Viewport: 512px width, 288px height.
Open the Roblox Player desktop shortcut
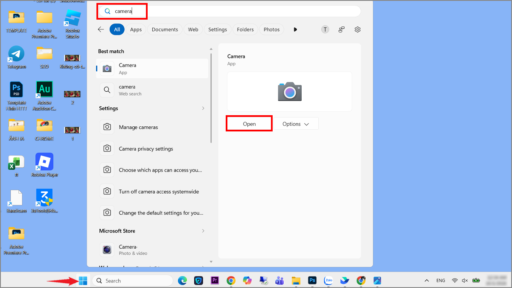click(x=44, y=165)
